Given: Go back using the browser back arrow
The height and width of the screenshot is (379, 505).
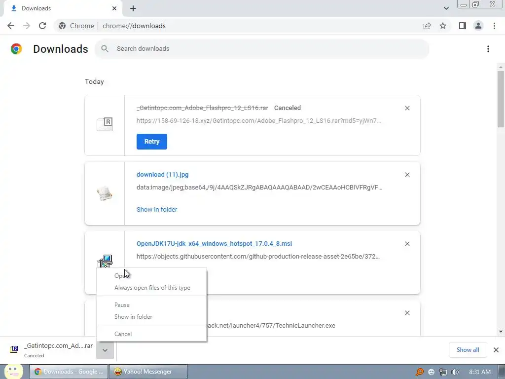Looking at the screenshot, I should 11,26.
